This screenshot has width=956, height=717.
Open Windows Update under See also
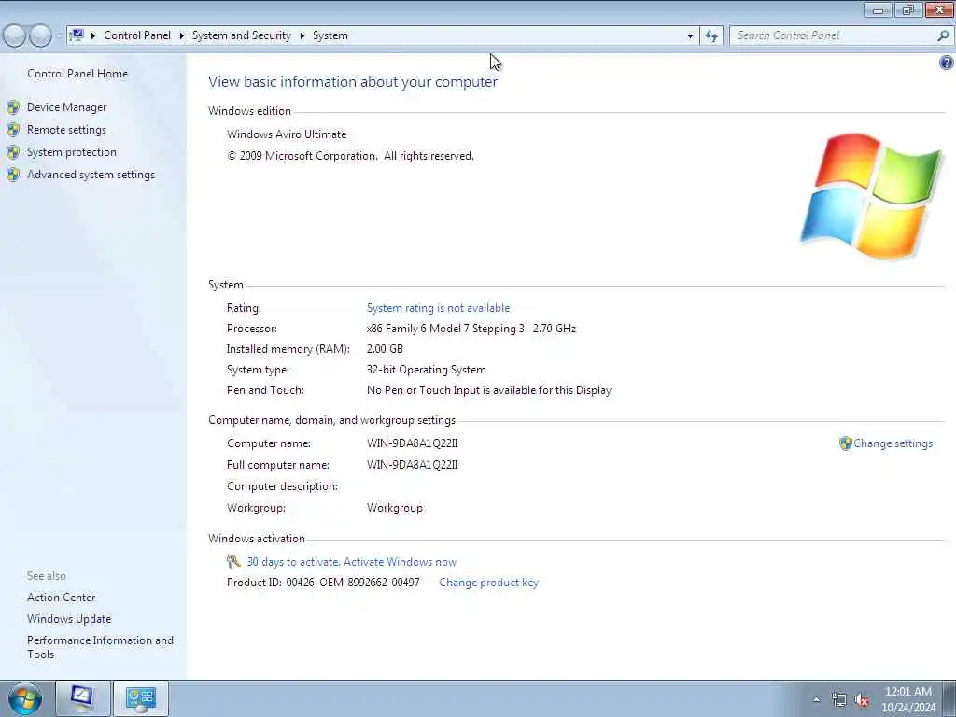tap(69, 619)
